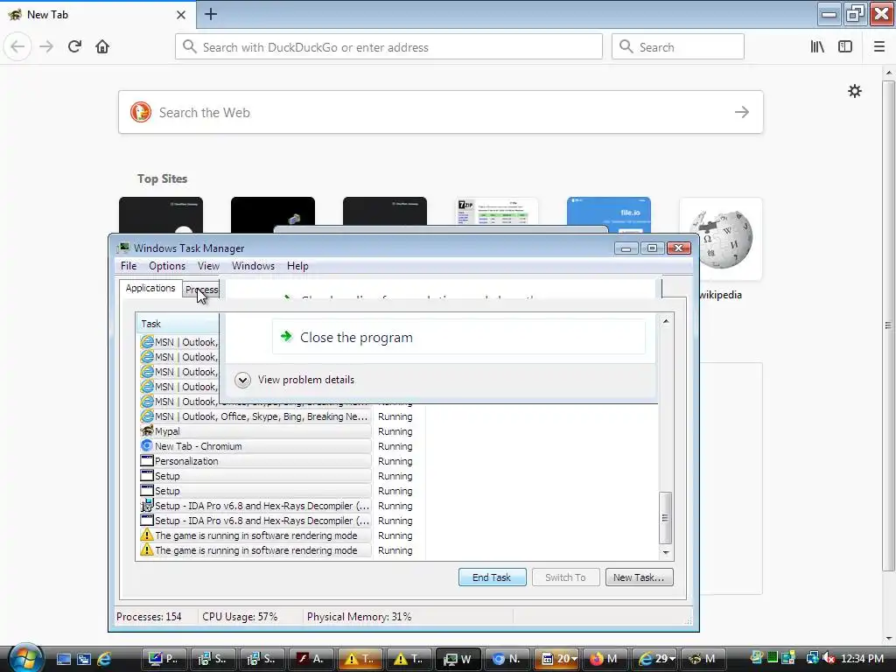The height and width of the screenshot is (672, 896).
Task: Open Firefox taskbar button labeled M
Action: [x=605, y=659]
